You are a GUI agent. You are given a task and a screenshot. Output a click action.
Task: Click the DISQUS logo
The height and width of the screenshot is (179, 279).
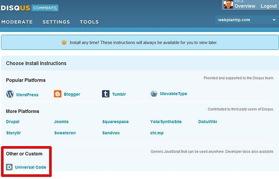(x=15, y=8)
